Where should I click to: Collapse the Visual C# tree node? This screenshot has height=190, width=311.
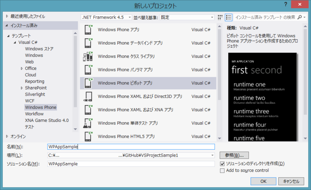[x=15, y=42]
